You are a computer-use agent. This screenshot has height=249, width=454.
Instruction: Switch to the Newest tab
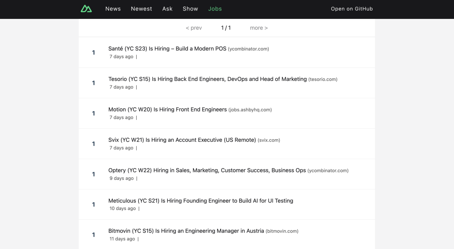(x=141, y=9)
